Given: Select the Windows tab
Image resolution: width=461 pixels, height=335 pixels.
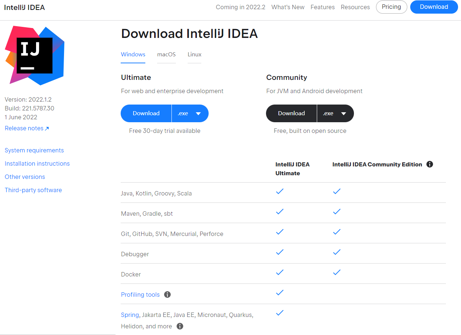Looking at the screenshot, I should point(133,54).
